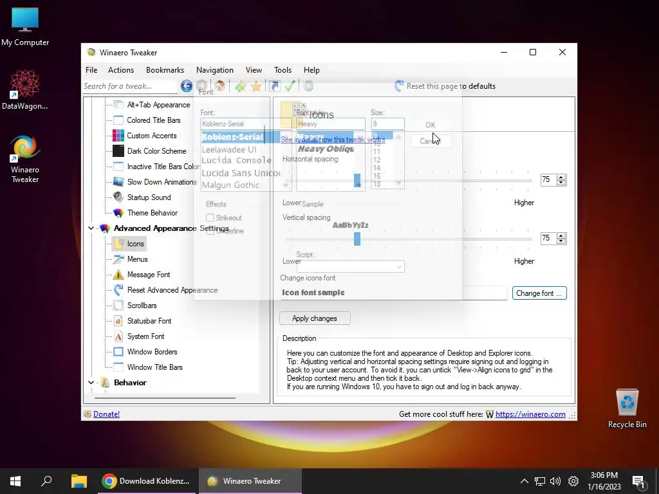Go back with the blue Back arrow
Viewport: 659px width, 494px height.
click(187, 86)
